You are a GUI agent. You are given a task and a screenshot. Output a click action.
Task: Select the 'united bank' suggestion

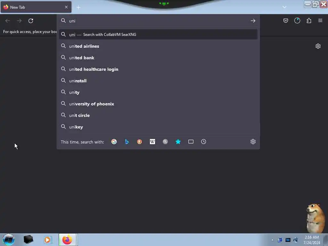point(158,58)
